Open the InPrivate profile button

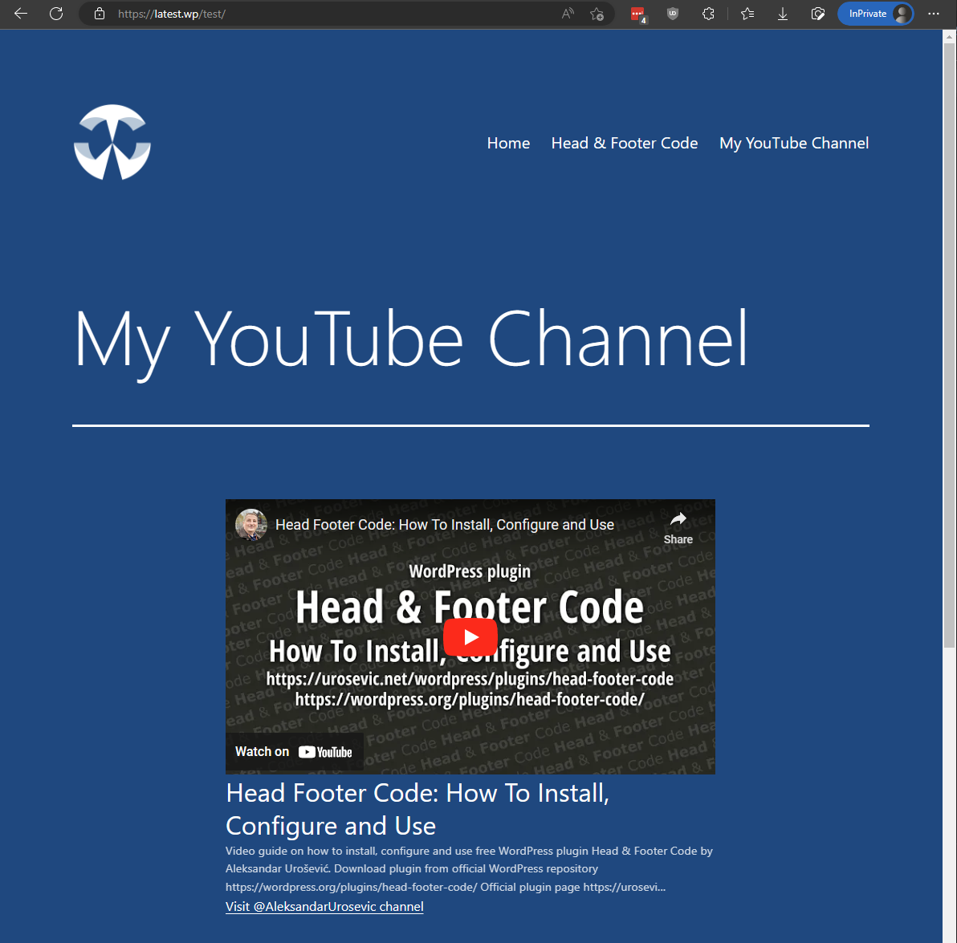[x=875, y=14]
